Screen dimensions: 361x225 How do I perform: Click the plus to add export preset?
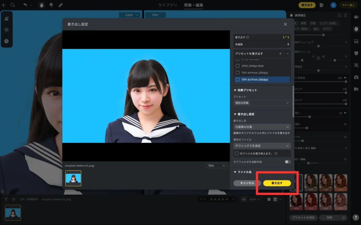point(280,53)
